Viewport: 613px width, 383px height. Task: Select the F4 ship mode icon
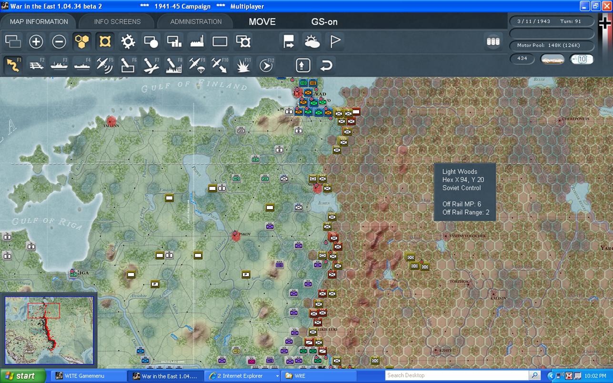[x=82, y=65]
